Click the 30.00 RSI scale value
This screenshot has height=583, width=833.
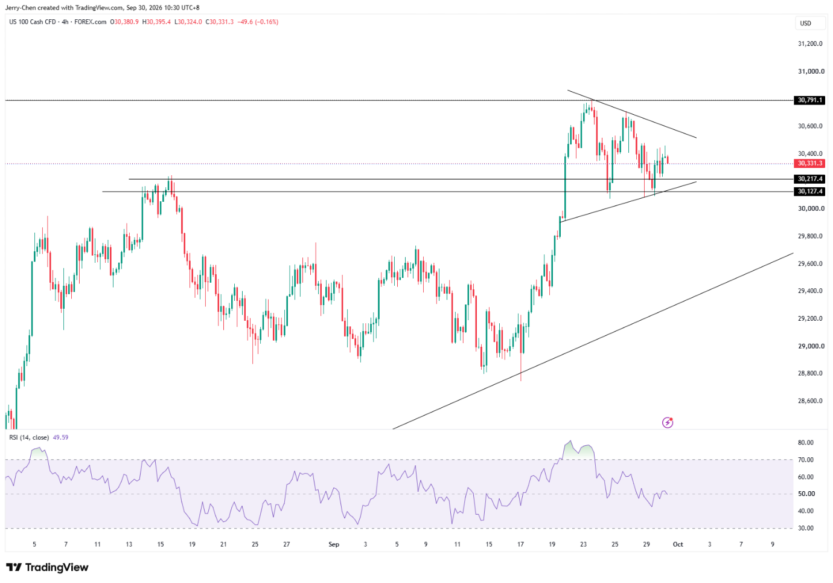[x=806, y=528]
